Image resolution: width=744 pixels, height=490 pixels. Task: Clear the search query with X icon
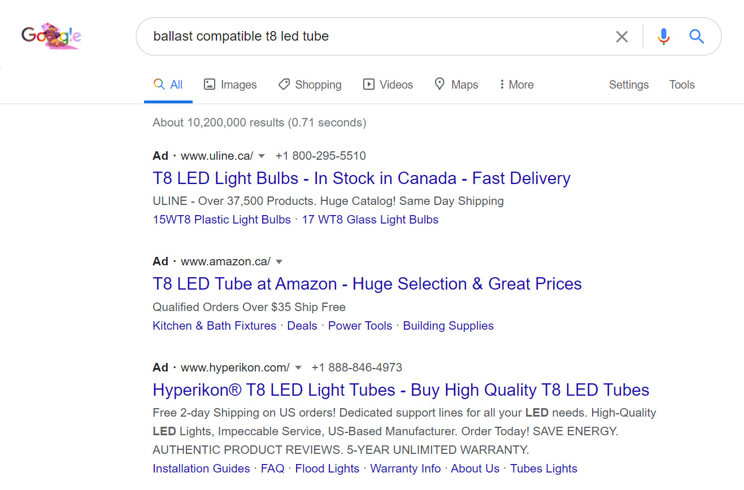[x=621, y=37]
